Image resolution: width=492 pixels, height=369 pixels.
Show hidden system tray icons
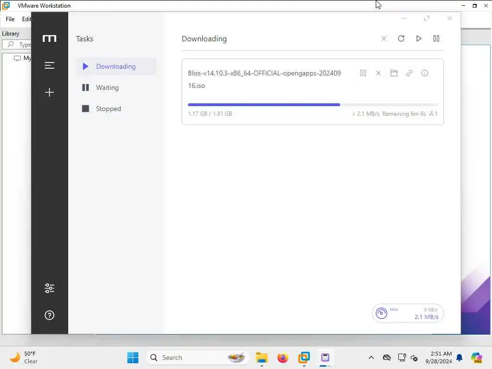pyautogui.click(x=371, y=357)
